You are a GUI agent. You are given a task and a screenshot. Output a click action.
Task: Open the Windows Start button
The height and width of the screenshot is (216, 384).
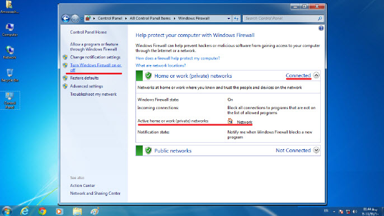click(7, 211)
